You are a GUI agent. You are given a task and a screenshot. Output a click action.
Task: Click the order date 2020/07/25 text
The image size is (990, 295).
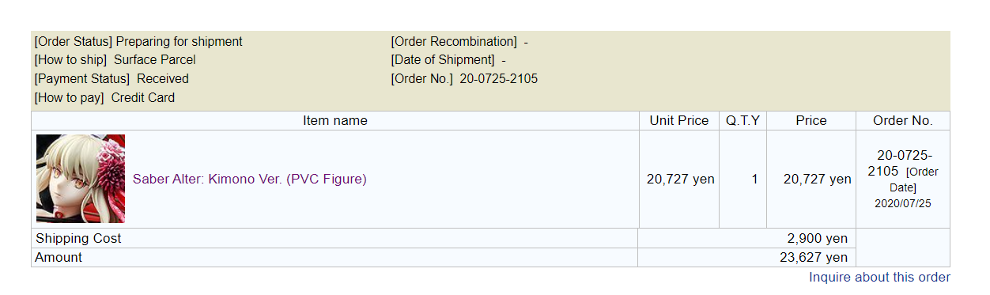(903, 203)
